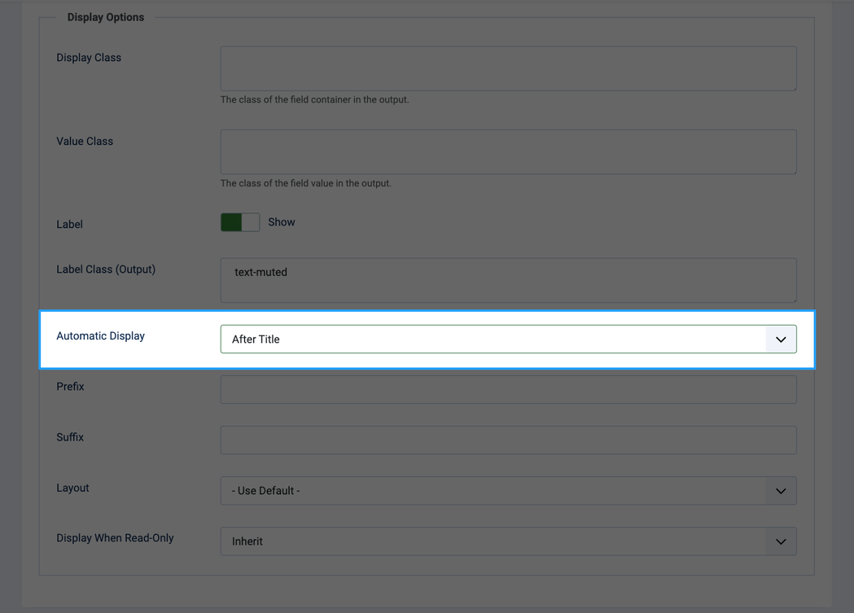Viewport: 854px width, 613px height.
Task: Click the Display Class text area
Action: click(508, 68)
